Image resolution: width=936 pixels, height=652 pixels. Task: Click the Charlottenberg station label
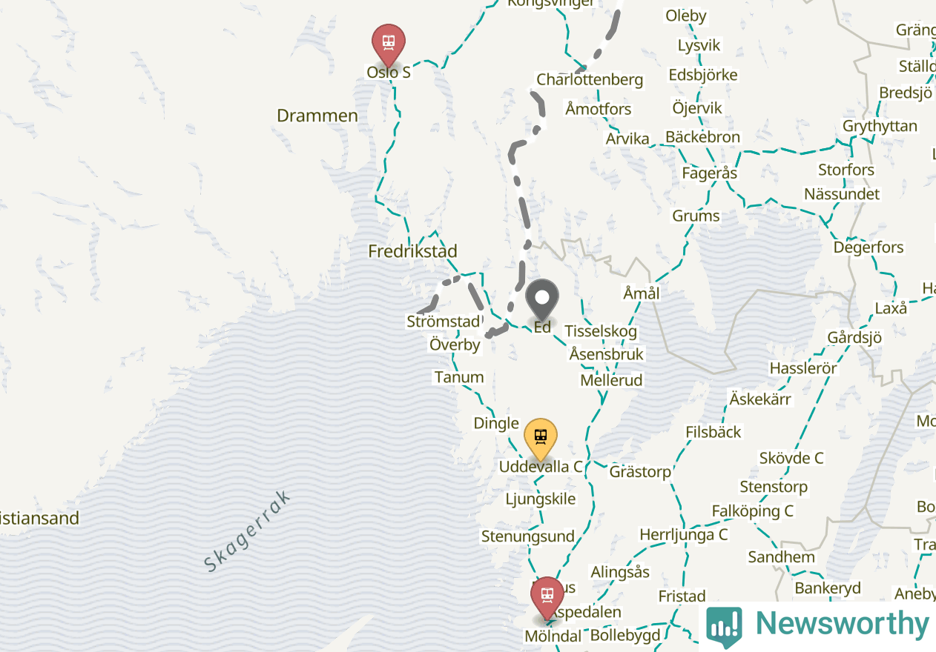point(590,79)
